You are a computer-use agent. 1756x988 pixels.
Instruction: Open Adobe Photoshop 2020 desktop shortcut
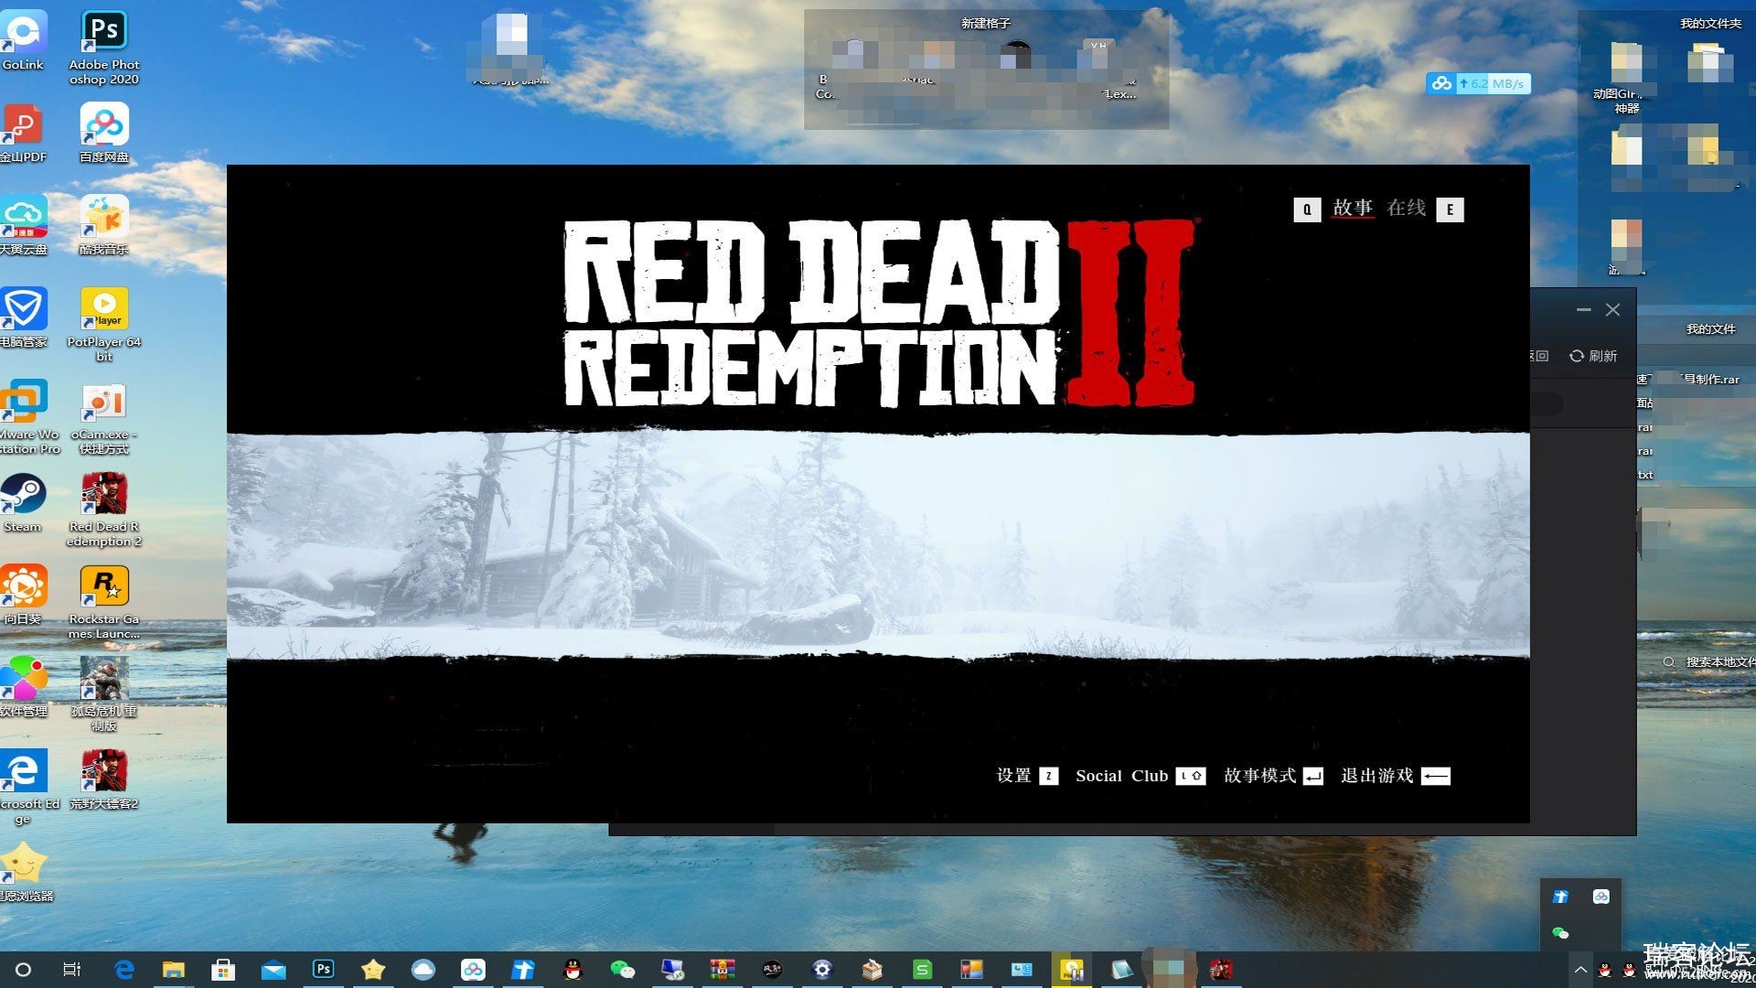[x=103, y=48]
